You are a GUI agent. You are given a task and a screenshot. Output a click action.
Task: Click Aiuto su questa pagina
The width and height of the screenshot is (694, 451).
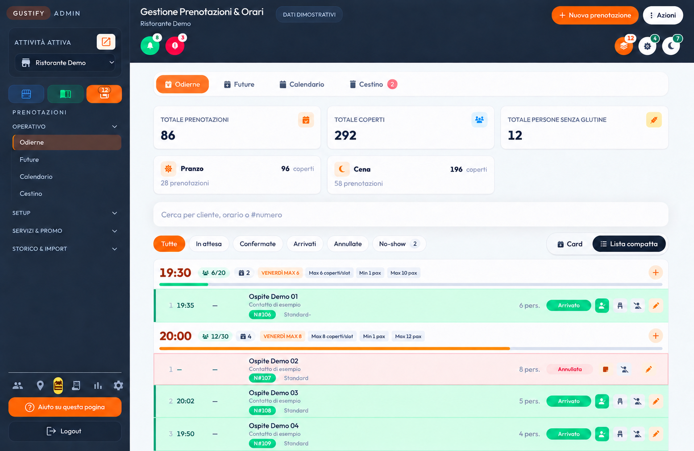point(65,407)
